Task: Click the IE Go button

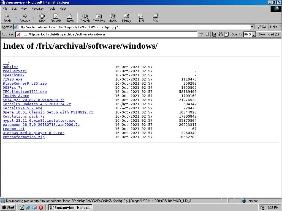Action: pyautogui.click(x=262, y=27)
